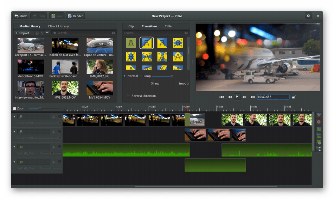This screenshot has width=334, height=199.
Task: Click the split clip scissors icon
Action: [x=319, y=115]
